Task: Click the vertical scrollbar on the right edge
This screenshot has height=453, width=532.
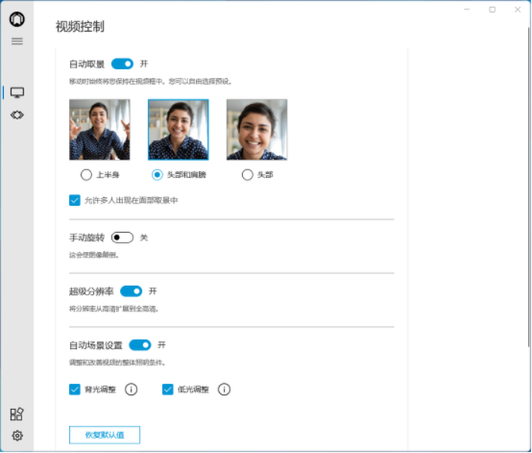Action: click(530, 187)
